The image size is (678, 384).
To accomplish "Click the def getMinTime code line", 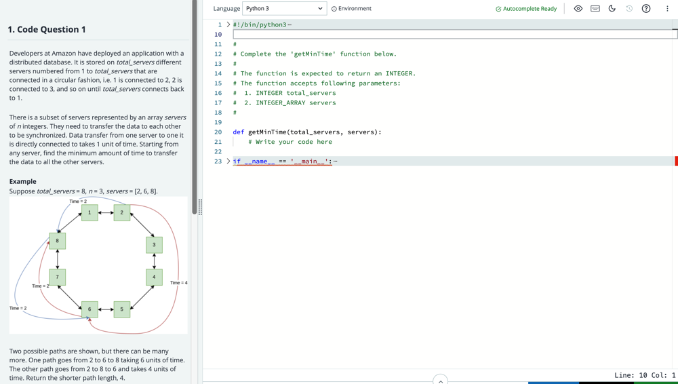I will pos(306,132).
